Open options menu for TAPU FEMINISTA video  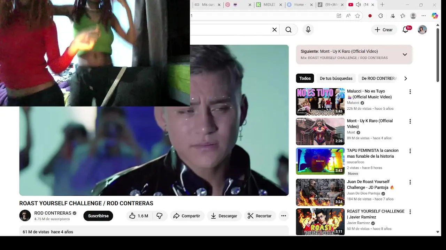click(410, 151)
